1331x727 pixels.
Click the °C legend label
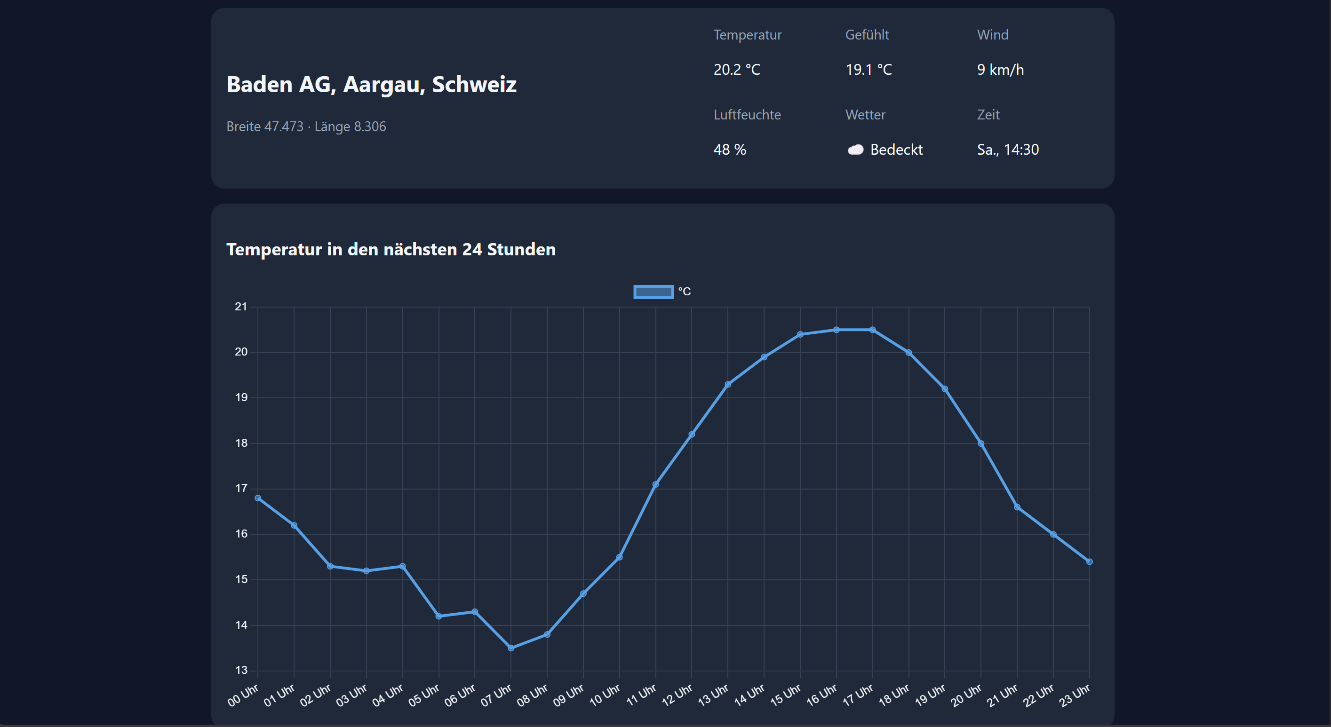point(684,292)
